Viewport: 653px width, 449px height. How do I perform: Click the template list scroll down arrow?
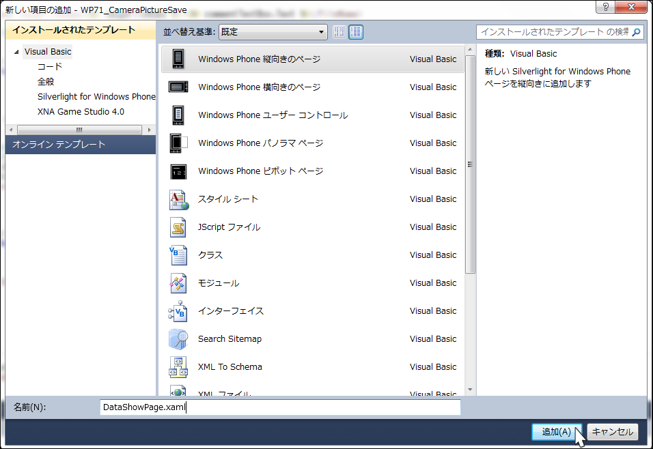point(470,390)
